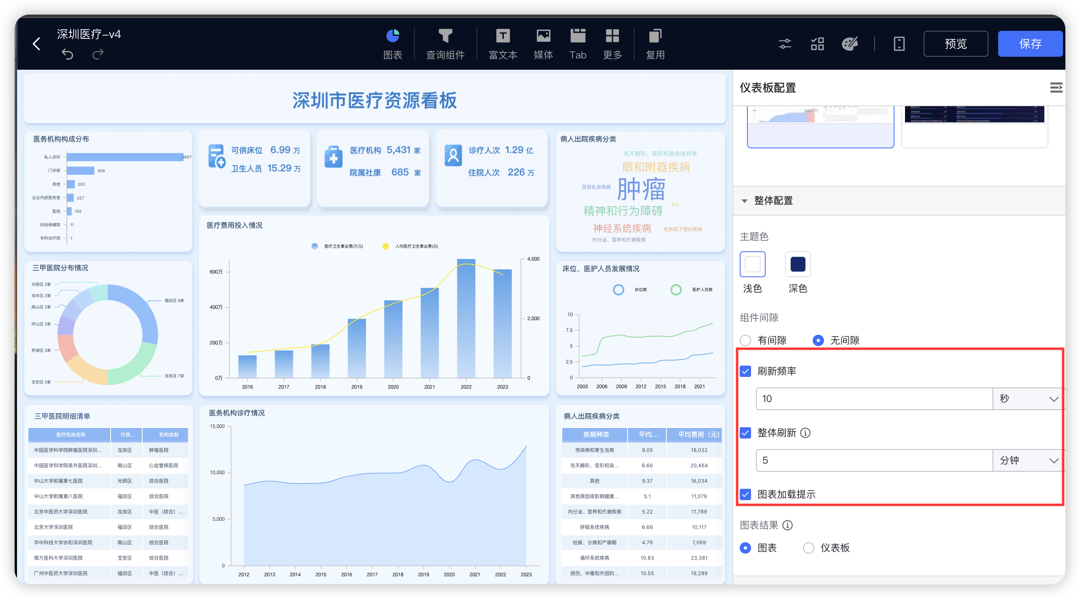Insert a 富文本 rich text block

coord(503,44)
